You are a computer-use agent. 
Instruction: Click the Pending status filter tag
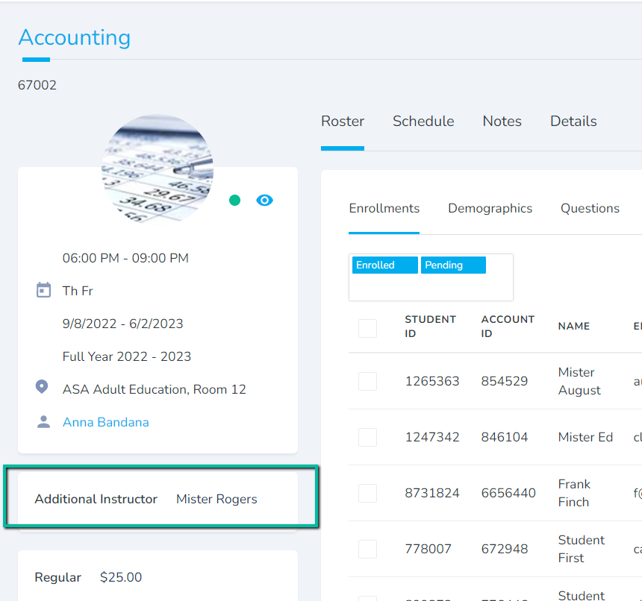click(452, 265)
